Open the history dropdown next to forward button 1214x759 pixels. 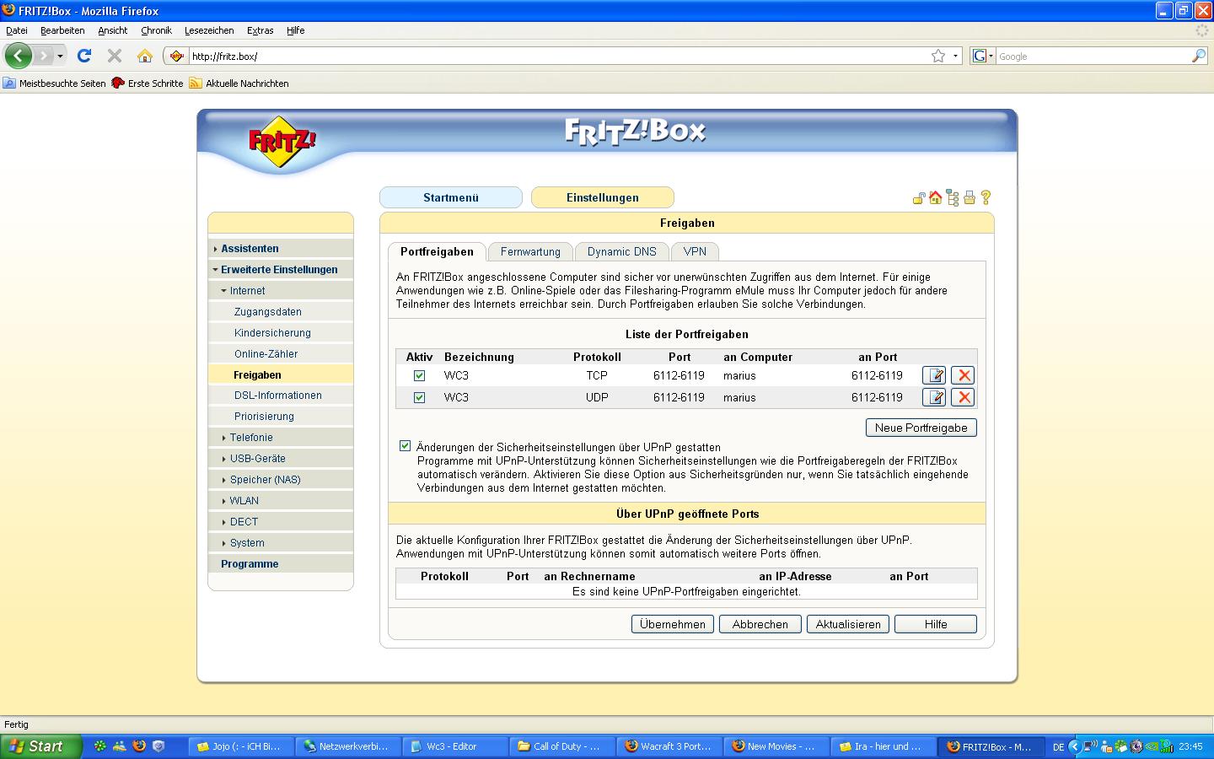(x=60, y=56)
